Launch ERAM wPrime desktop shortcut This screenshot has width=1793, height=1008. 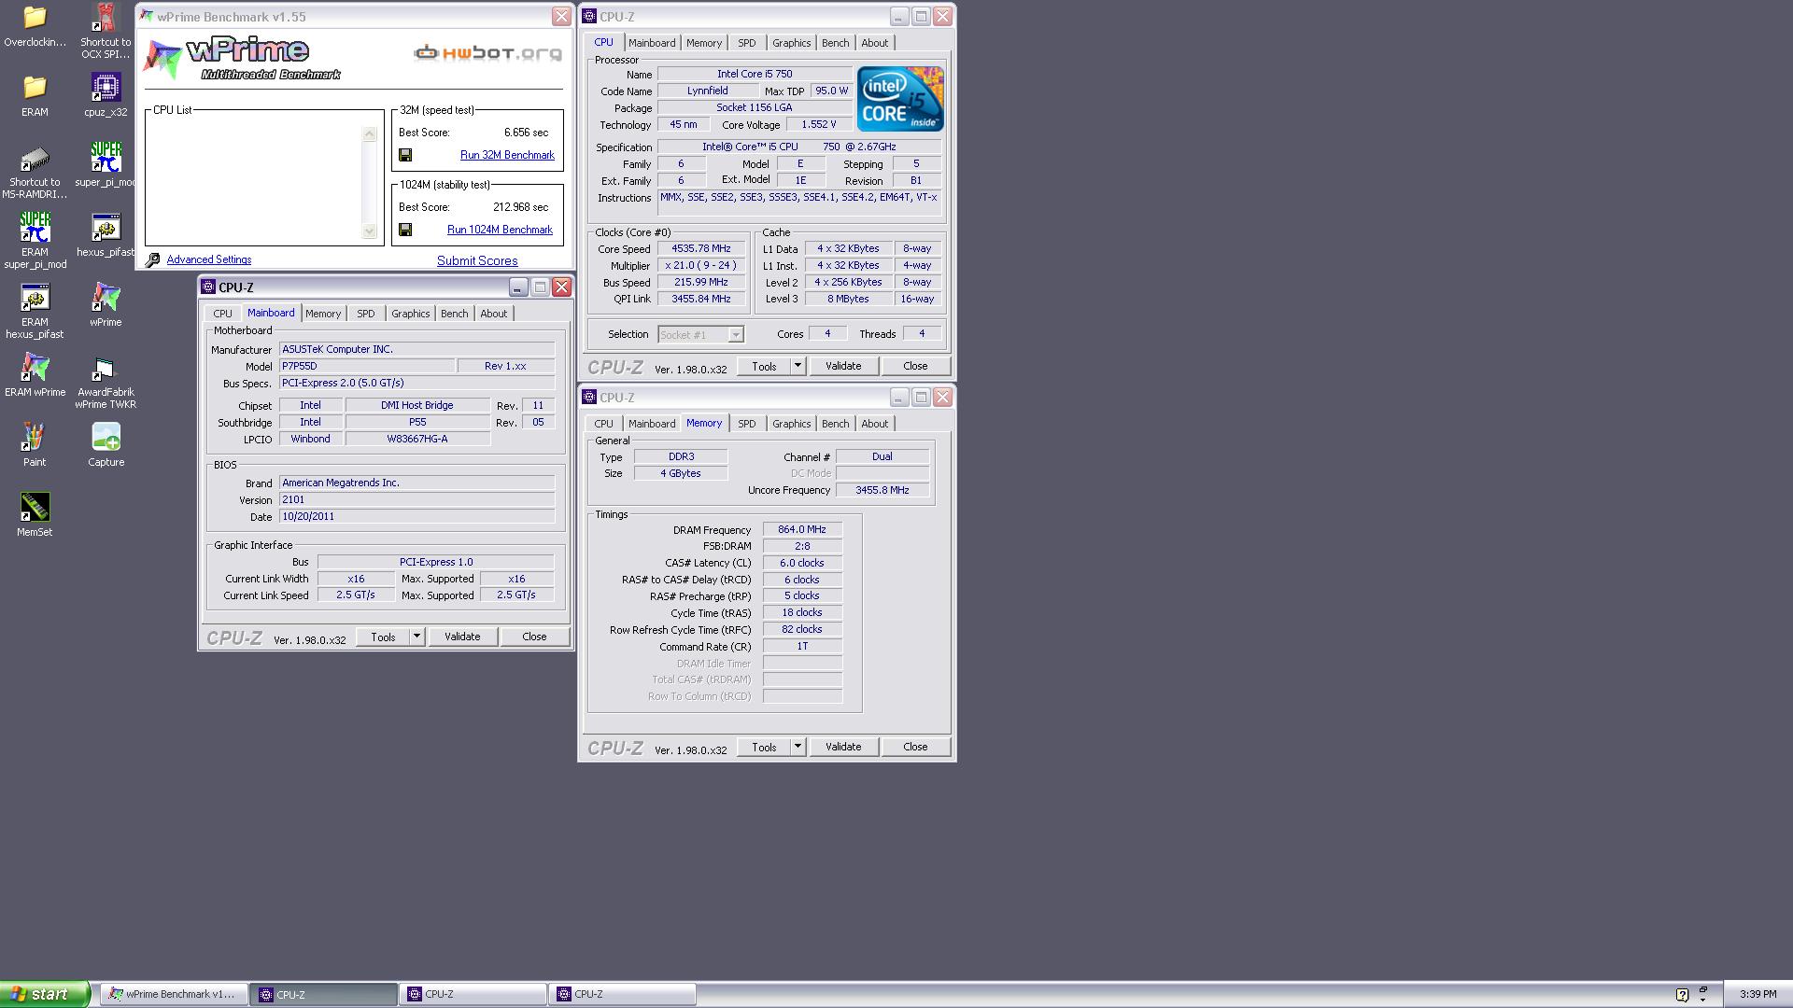point(35,375)
